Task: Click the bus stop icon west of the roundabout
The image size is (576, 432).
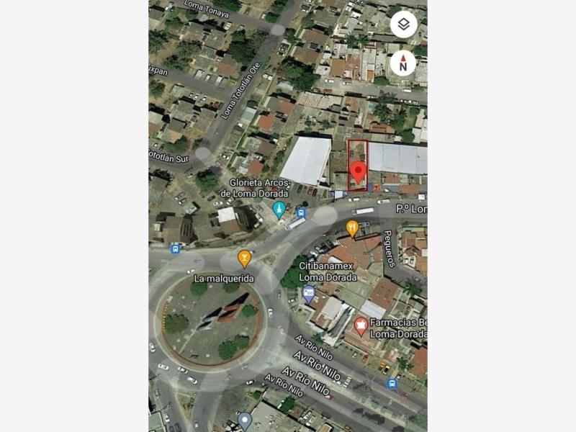Action: point(175,248)
